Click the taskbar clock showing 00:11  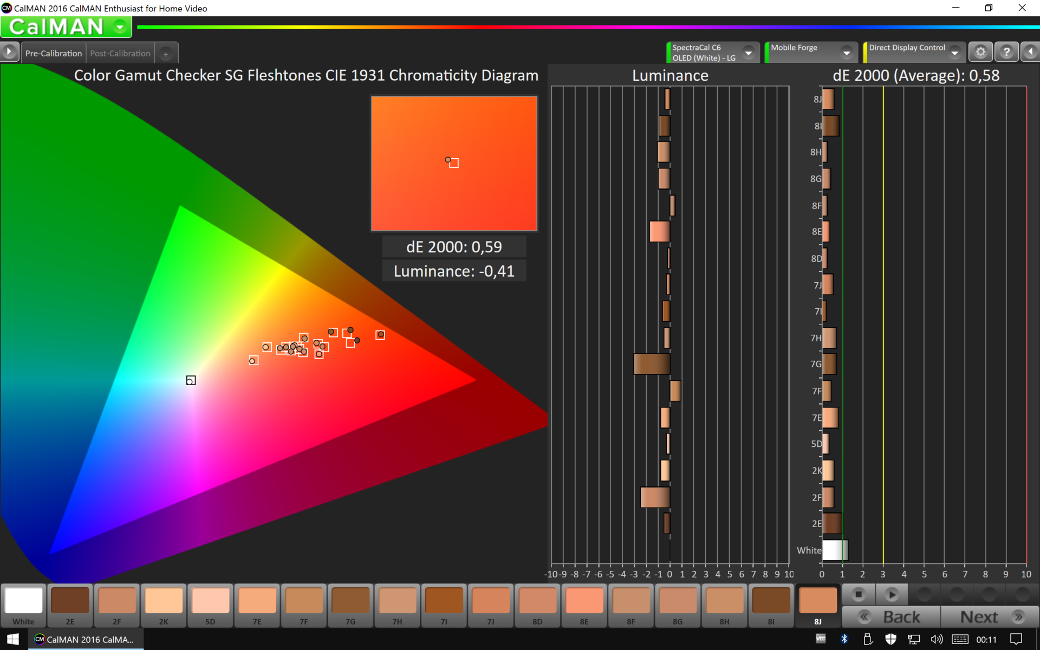point(986,640)
